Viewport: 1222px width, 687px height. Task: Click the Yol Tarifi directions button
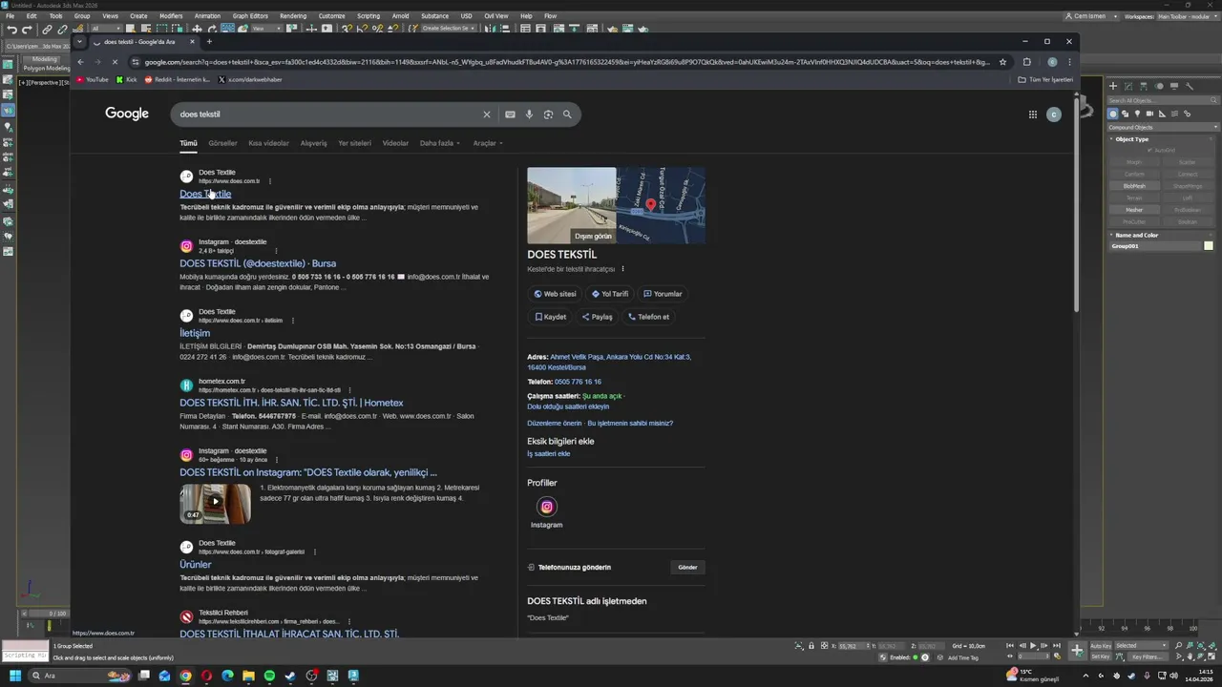click(609, 294)
